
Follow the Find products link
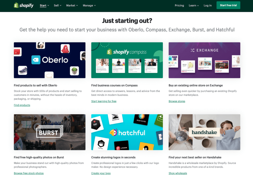tap(22, 105)
